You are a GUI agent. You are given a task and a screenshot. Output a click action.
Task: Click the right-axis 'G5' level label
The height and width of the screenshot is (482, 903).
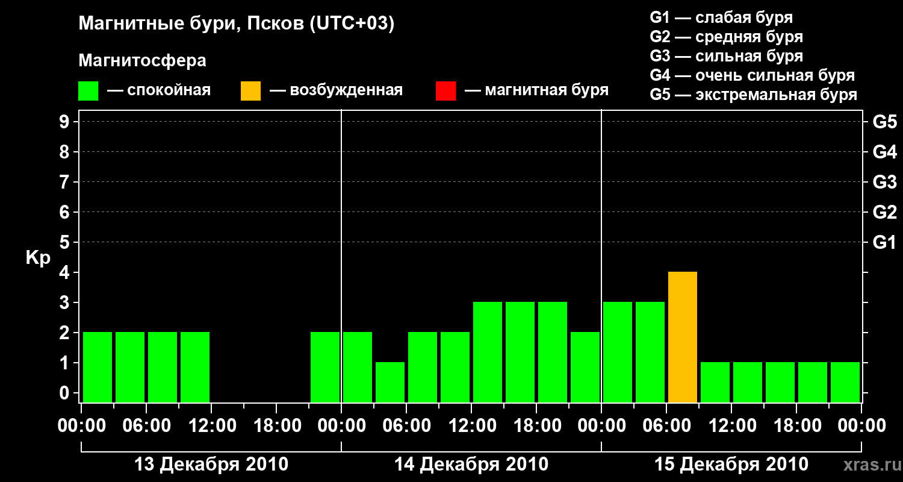[885, 122]
